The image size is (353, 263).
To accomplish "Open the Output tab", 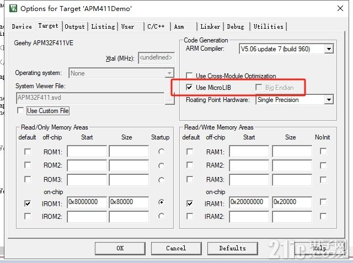I will coord(75,26).
